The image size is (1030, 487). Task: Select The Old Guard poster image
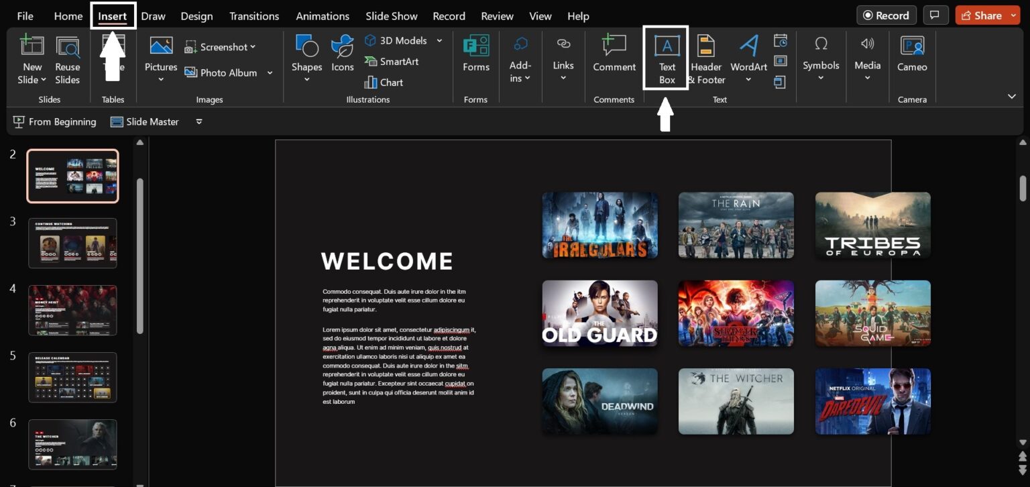coord(599,313)
